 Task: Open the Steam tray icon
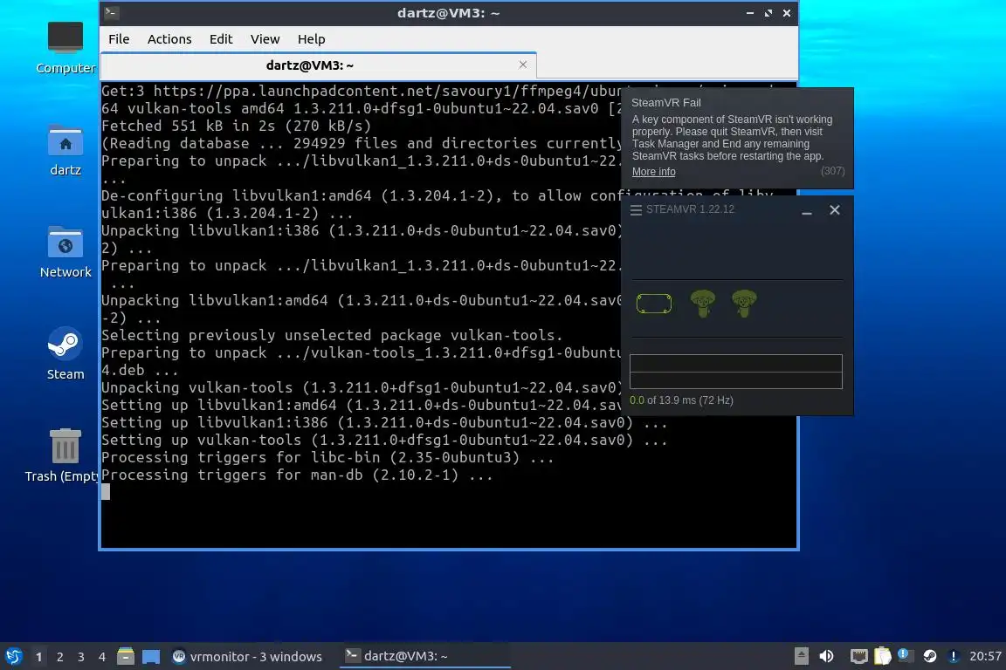coord(930,656)
